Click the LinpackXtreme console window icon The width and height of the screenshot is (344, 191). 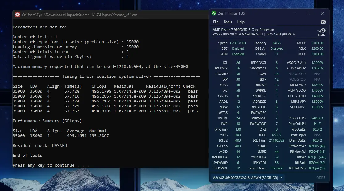18,15
